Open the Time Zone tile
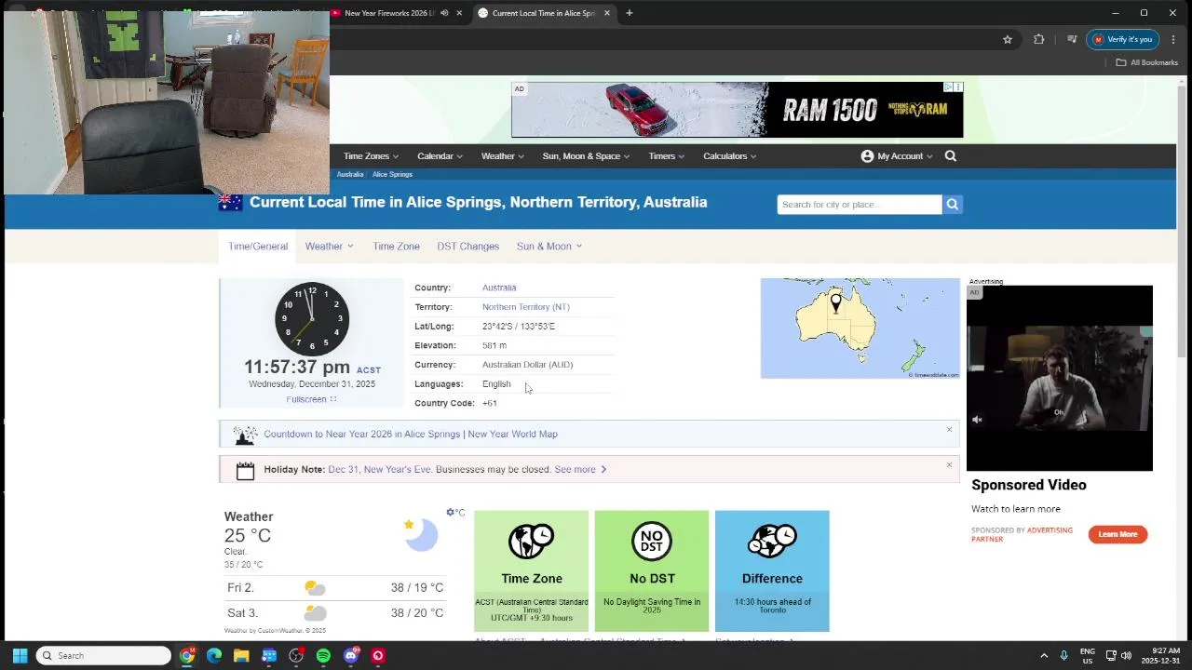This screenshot has height=670, width=1192. 531,570
